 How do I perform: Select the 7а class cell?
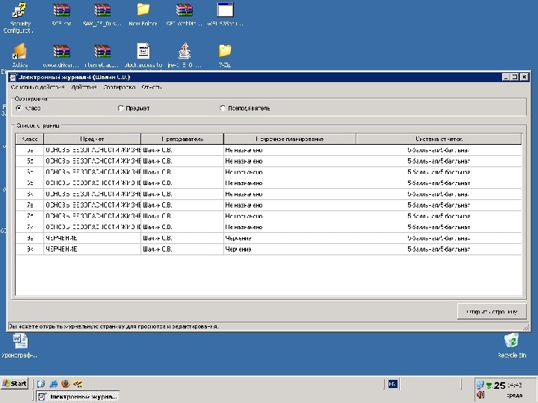(29, 205)
